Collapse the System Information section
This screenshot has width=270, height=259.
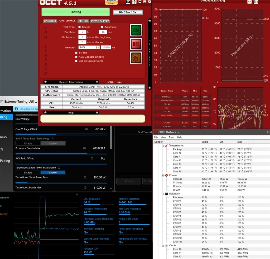point(97,82)
